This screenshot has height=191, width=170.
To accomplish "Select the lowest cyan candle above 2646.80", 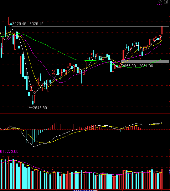I will pyautogui.click(x=33, y=100).
